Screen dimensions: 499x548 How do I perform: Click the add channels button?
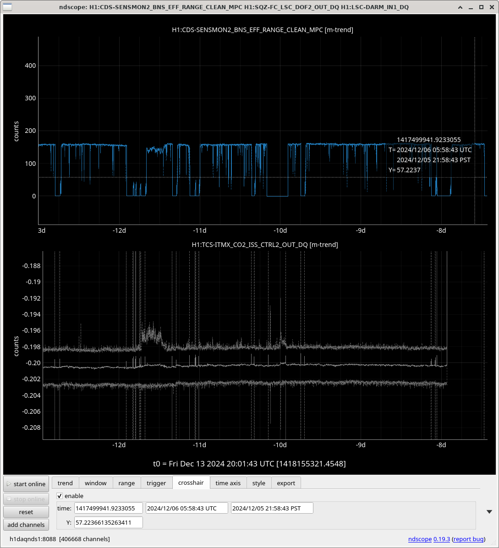(x=26, y=525)
